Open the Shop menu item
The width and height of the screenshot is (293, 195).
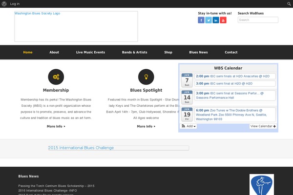168,52
